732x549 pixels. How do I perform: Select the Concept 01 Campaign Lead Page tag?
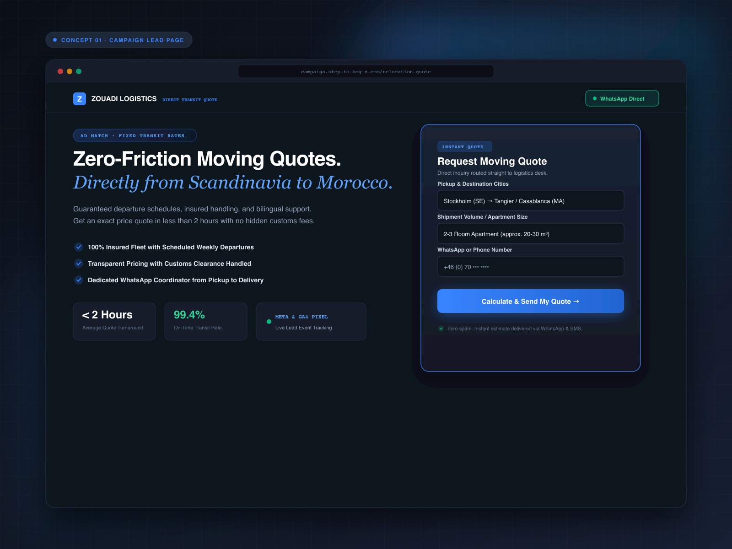click(119, 40)
